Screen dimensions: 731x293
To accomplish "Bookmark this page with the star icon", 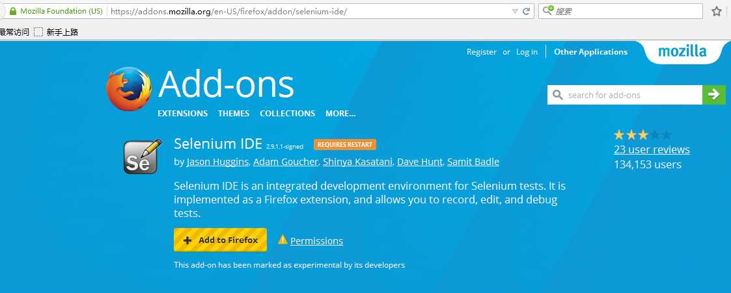I will click(717, 11).
